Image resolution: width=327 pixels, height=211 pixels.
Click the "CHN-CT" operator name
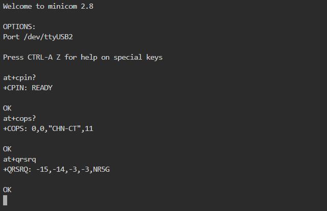pos(64,128)
